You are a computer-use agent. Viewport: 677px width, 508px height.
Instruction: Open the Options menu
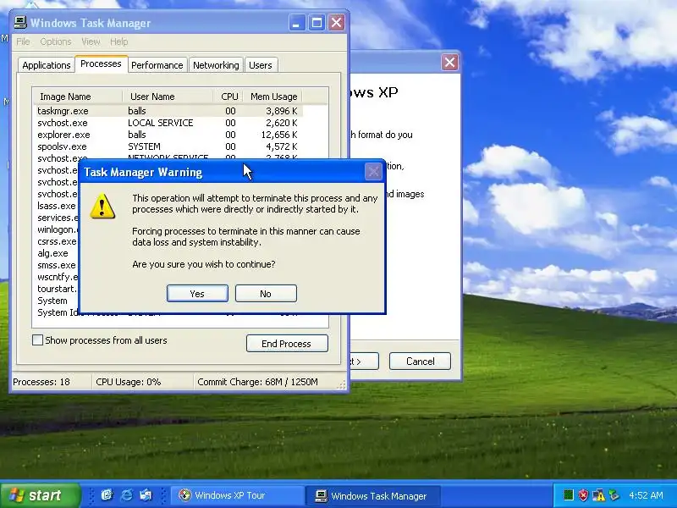(56, 41)
